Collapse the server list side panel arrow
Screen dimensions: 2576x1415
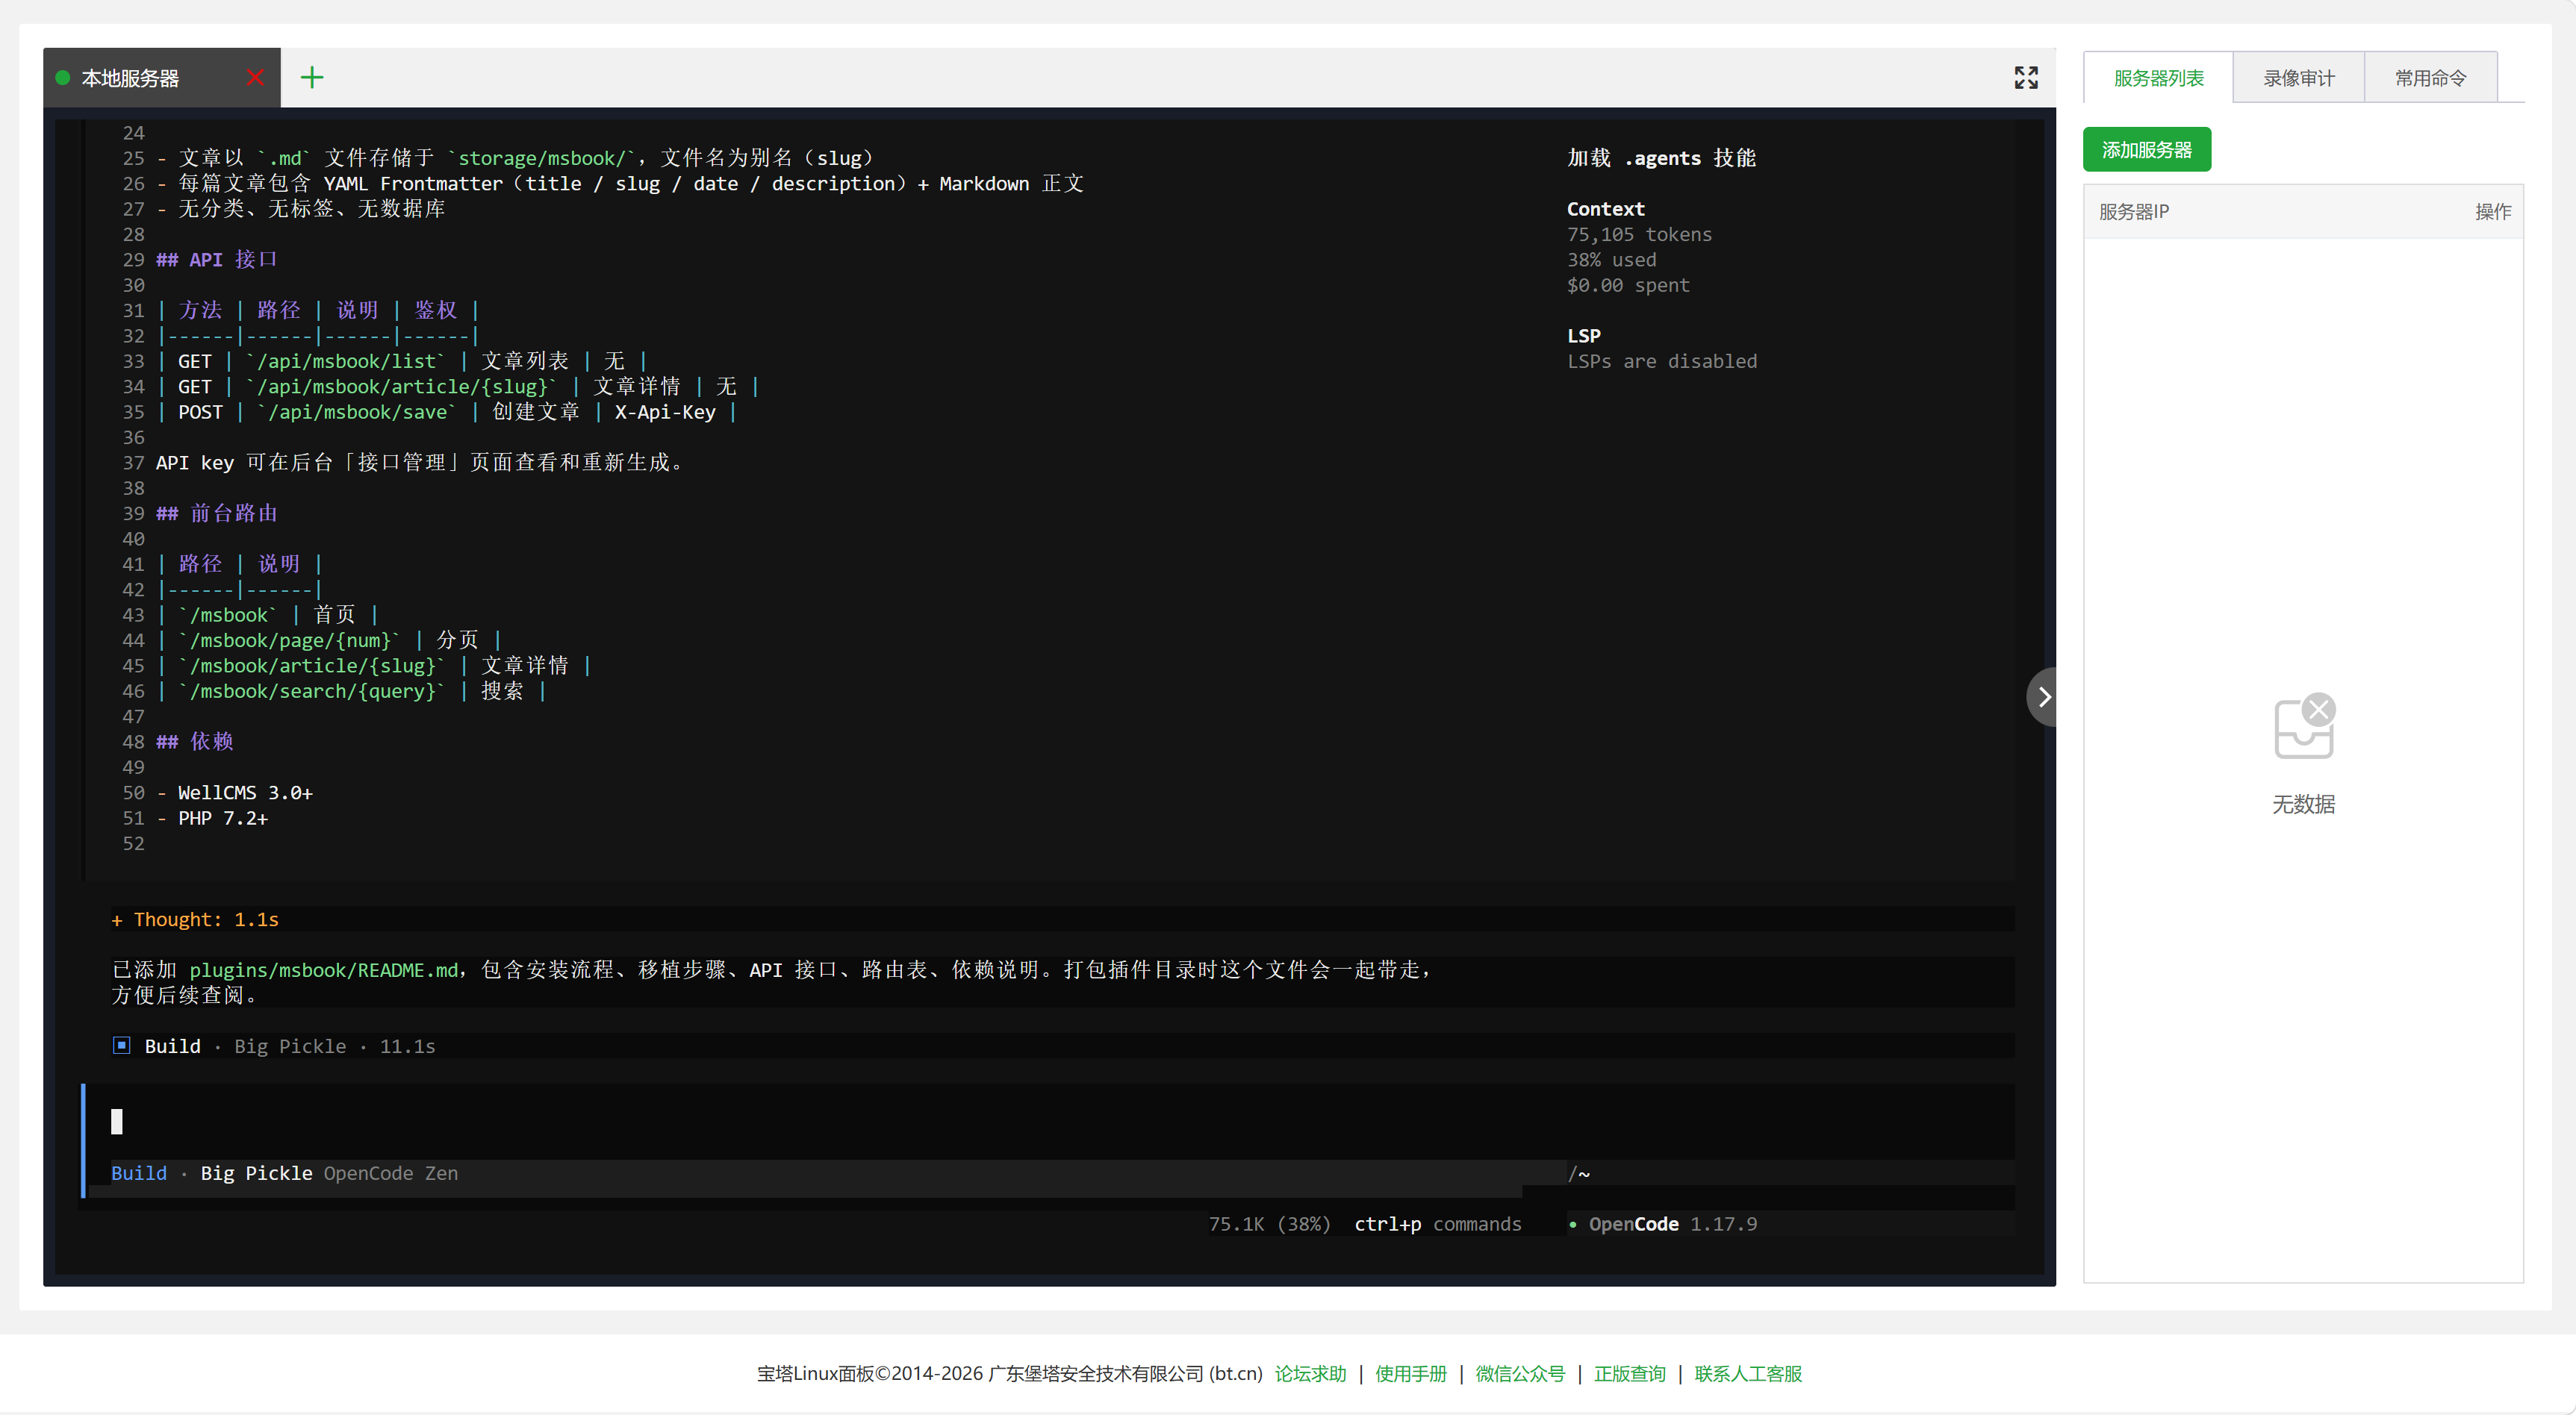pyautogui.click(x=2043, y=696)
